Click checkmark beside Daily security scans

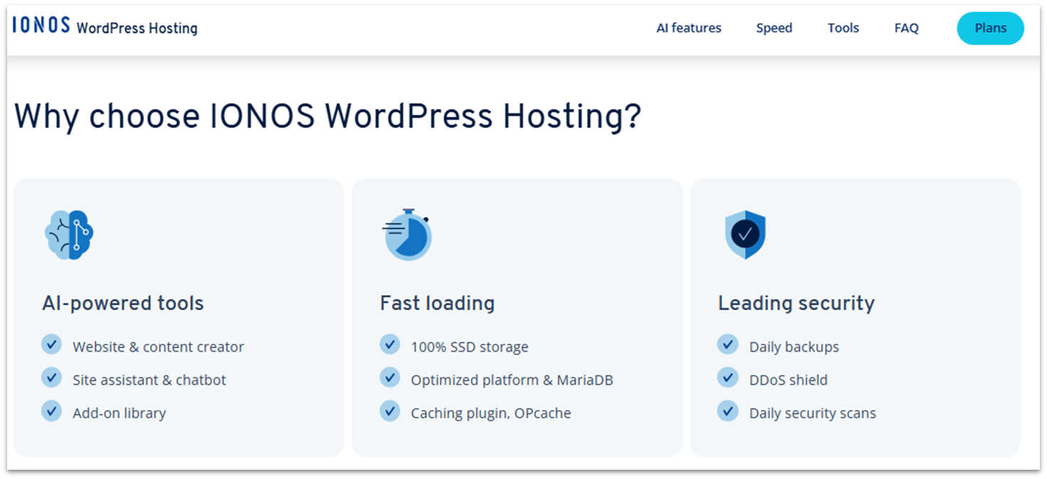pyautogui.click(x=728, y=411)
